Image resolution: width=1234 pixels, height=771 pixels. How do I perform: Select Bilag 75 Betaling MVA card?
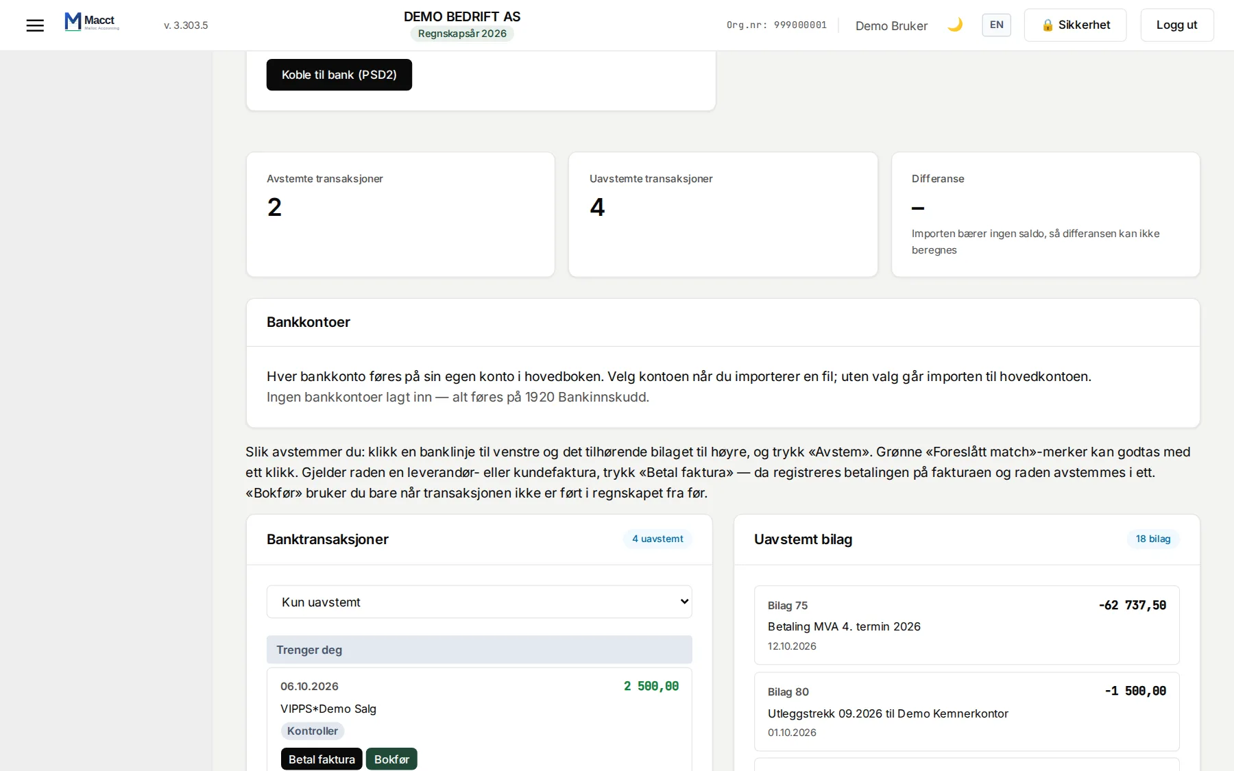(x=967, y=625)
